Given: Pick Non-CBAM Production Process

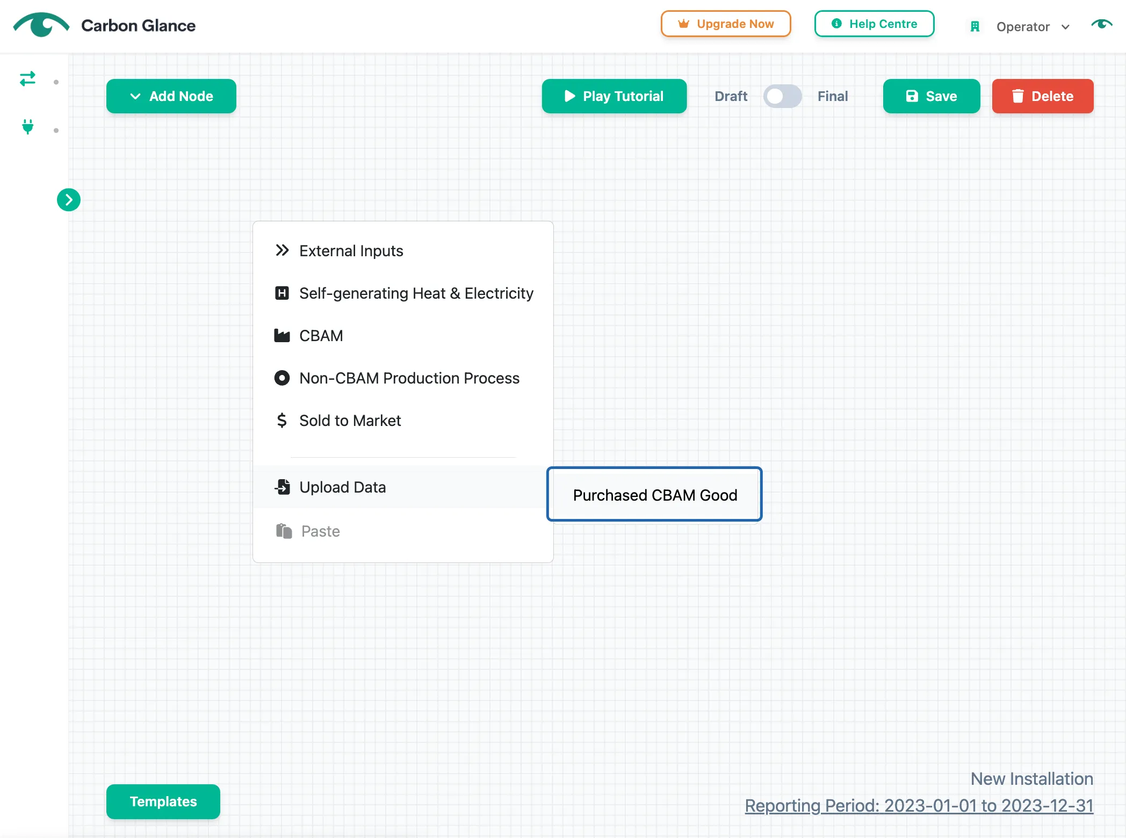Looking at the screenshot, I should 403,378.
